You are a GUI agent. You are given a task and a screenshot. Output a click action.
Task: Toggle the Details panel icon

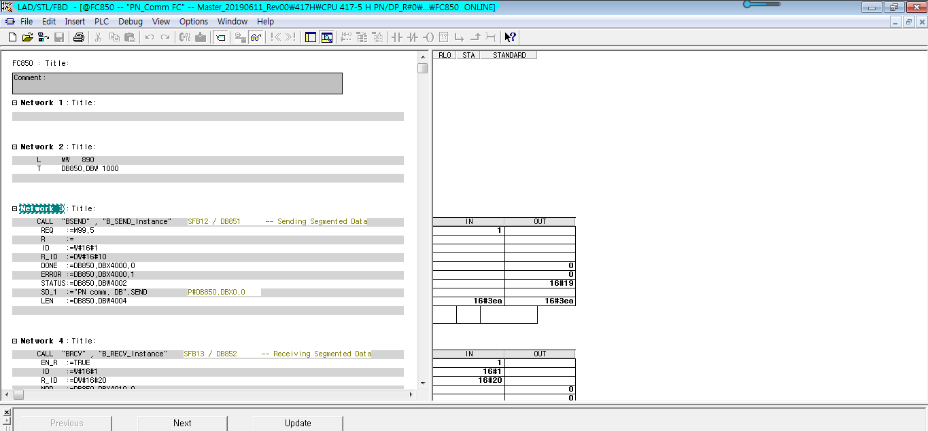click(326, 37)
